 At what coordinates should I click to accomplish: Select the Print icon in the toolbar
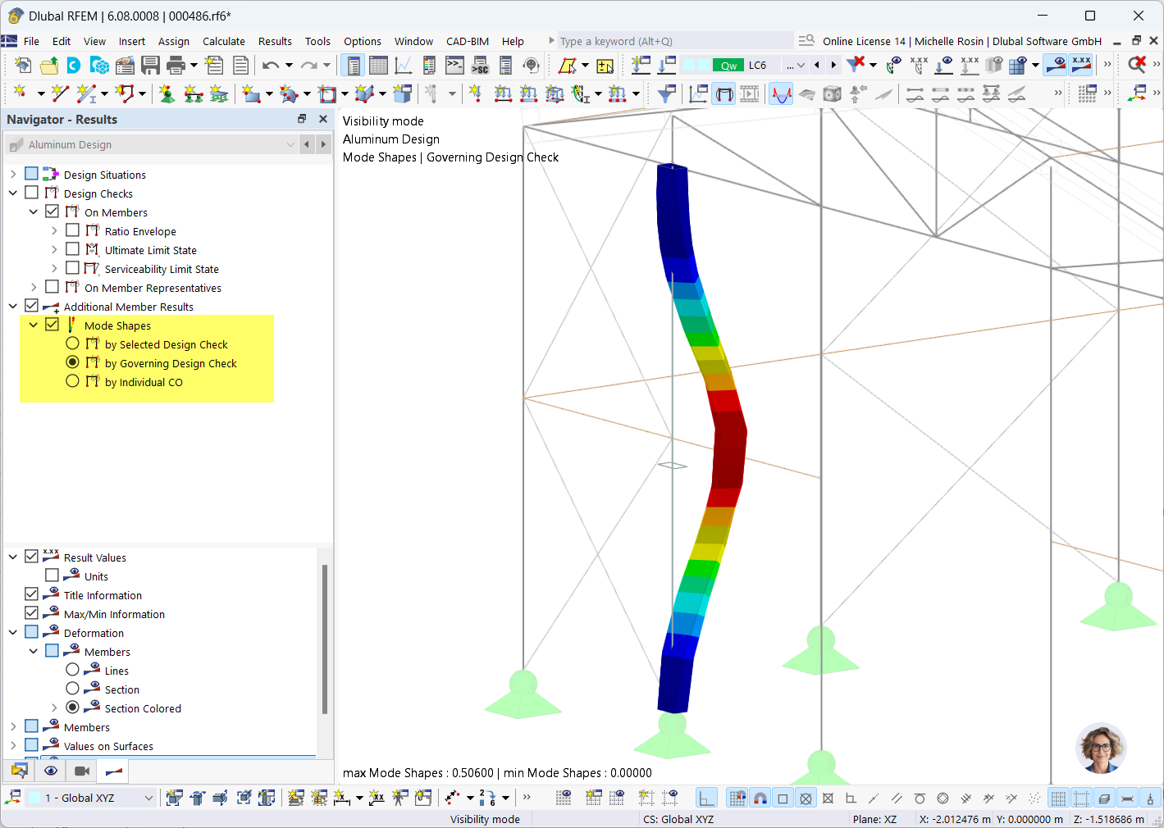pos(174,65)
